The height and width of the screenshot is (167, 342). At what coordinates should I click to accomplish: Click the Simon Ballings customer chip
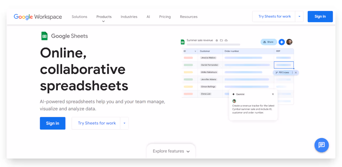pos(208,87)
